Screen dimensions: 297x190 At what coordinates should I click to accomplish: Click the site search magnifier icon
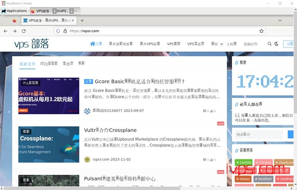pos(270,44)
